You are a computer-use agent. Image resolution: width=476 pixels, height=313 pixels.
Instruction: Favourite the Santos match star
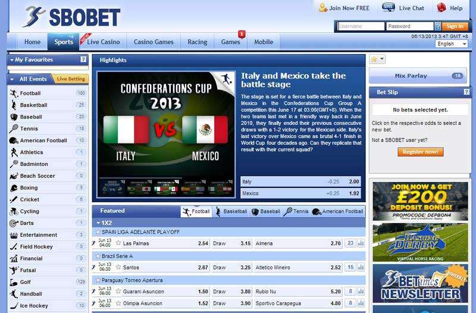coord(118,267)
